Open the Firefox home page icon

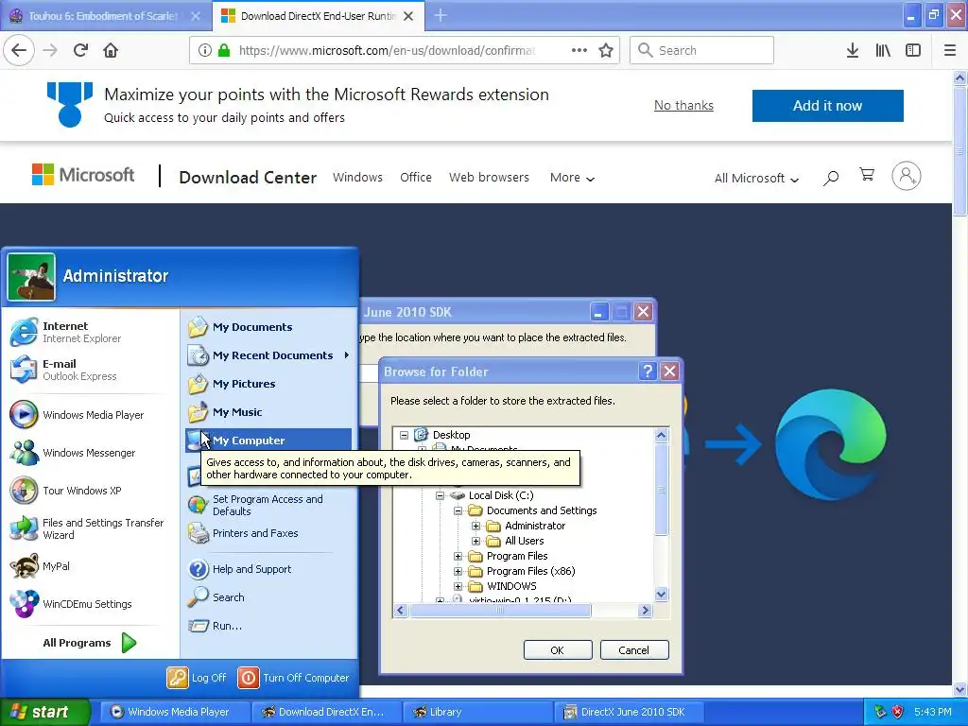111,50
